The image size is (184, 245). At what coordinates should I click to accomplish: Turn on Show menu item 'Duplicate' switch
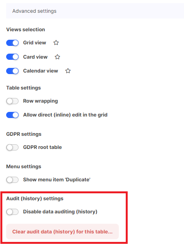click(12, 180)
